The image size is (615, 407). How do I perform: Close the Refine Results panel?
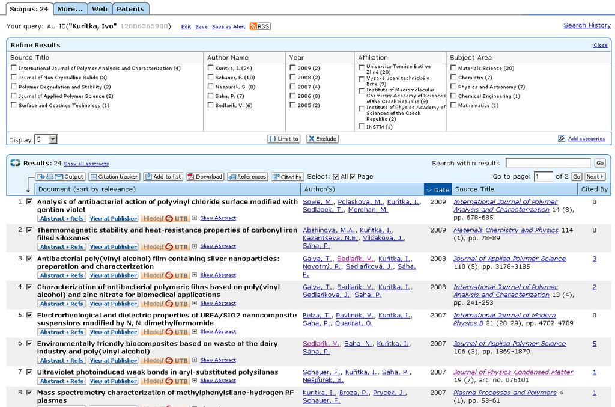[601, 46]
